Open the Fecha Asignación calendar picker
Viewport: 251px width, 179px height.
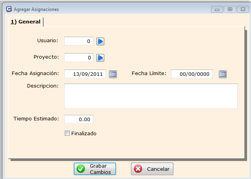coord(113,74)
